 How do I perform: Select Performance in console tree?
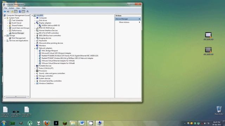coord(17,30)
